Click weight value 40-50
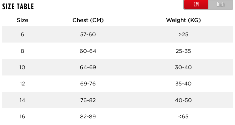The image size is (235, 125). (183, 100)
